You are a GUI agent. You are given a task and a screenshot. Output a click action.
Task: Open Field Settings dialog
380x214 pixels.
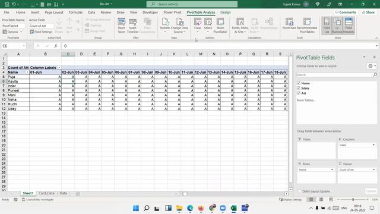[x=41, y=32]
